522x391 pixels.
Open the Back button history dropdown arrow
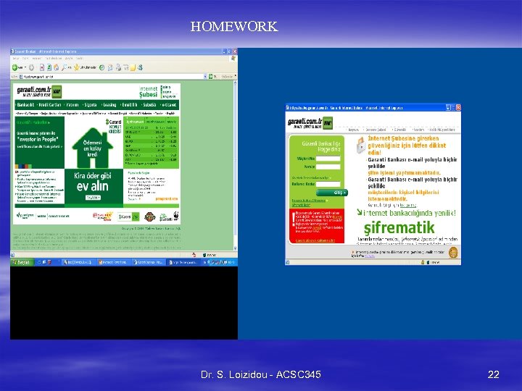pos(25,67)
